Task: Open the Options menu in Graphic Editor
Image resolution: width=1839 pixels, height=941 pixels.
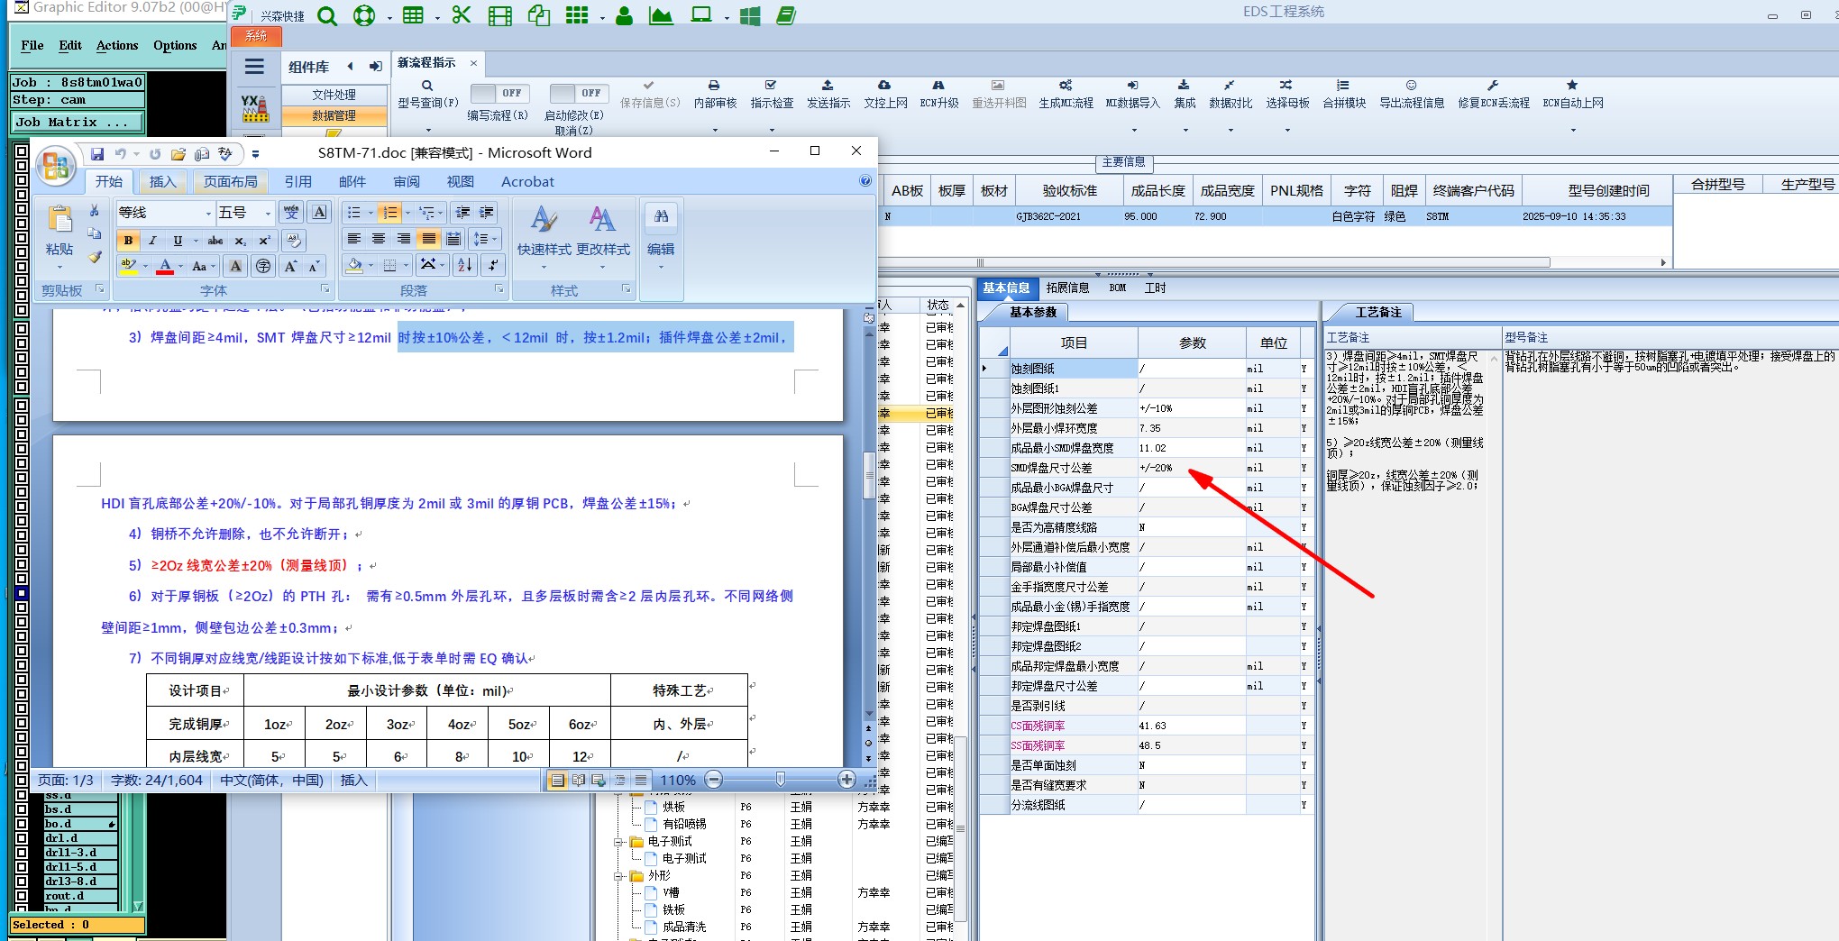Action: pyautogui.click(x=175, y=45)
